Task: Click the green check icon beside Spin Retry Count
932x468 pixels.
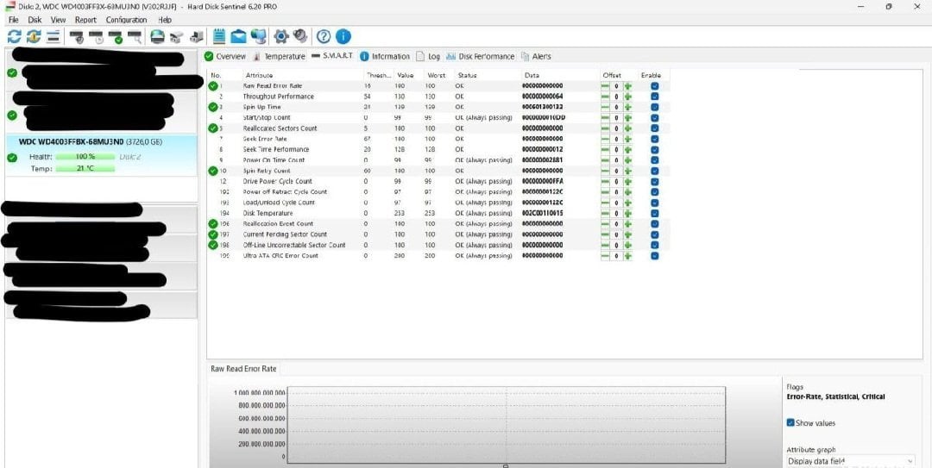Action: tap(213, 171)
